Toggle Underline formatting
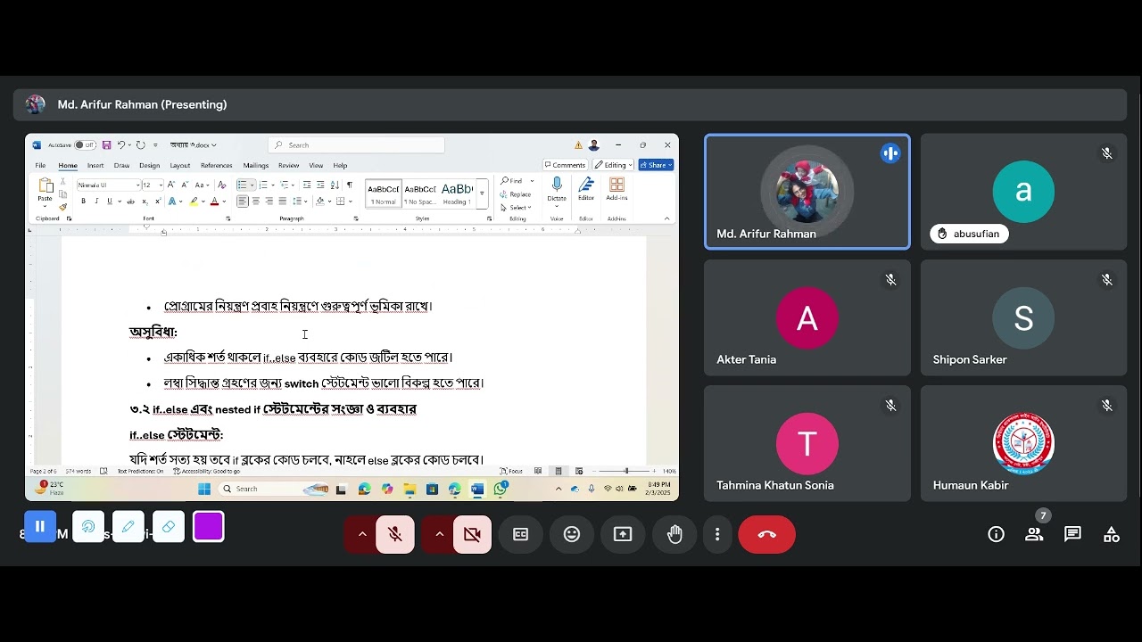Viewport: 1142px width, 642px height. click(109, 202)
